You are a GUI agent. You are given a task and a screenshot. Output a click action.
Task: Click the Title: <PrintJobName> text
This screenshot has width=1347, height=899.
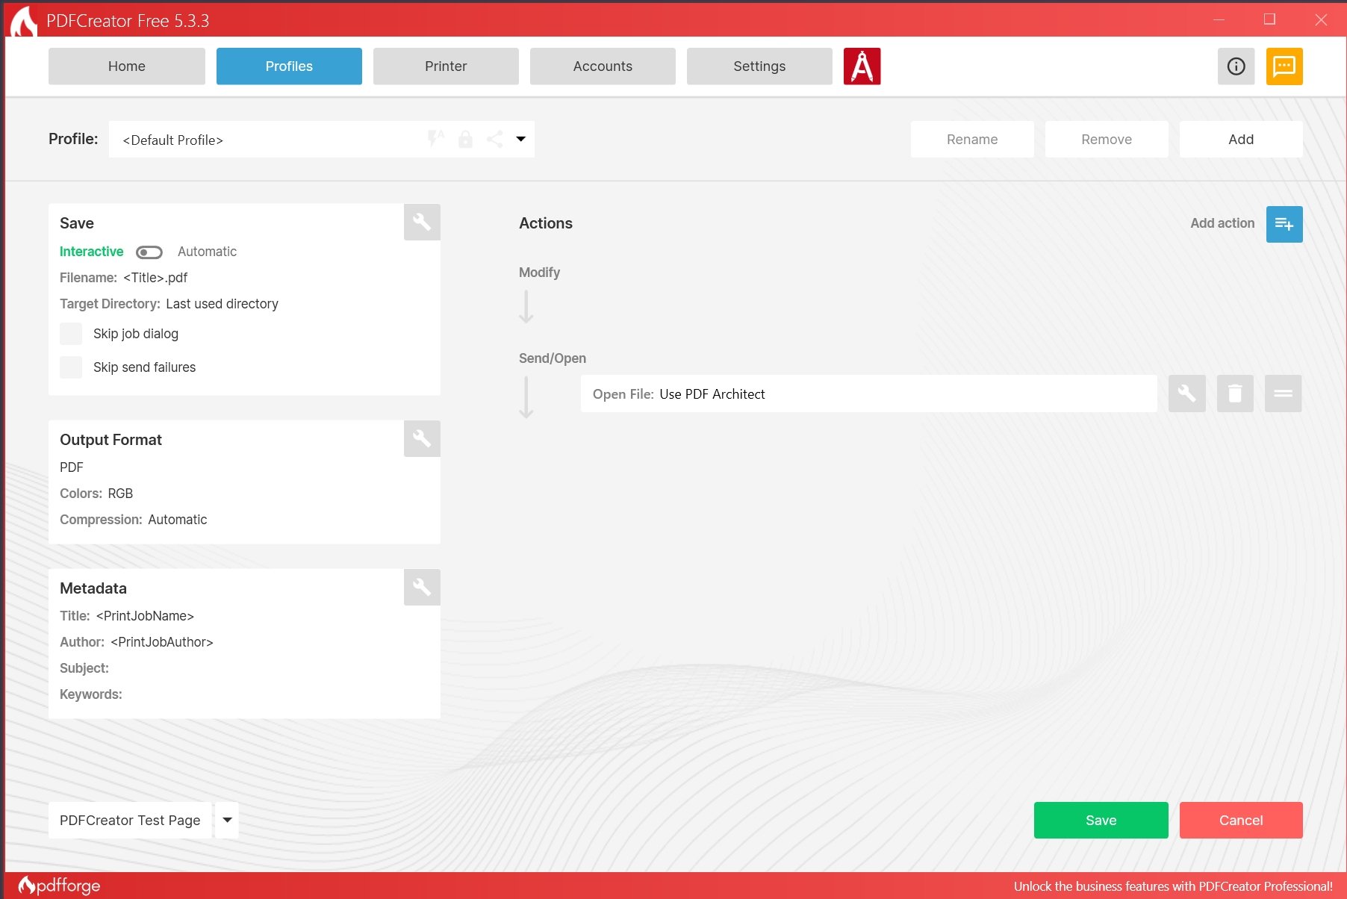[x=127, y=616]
